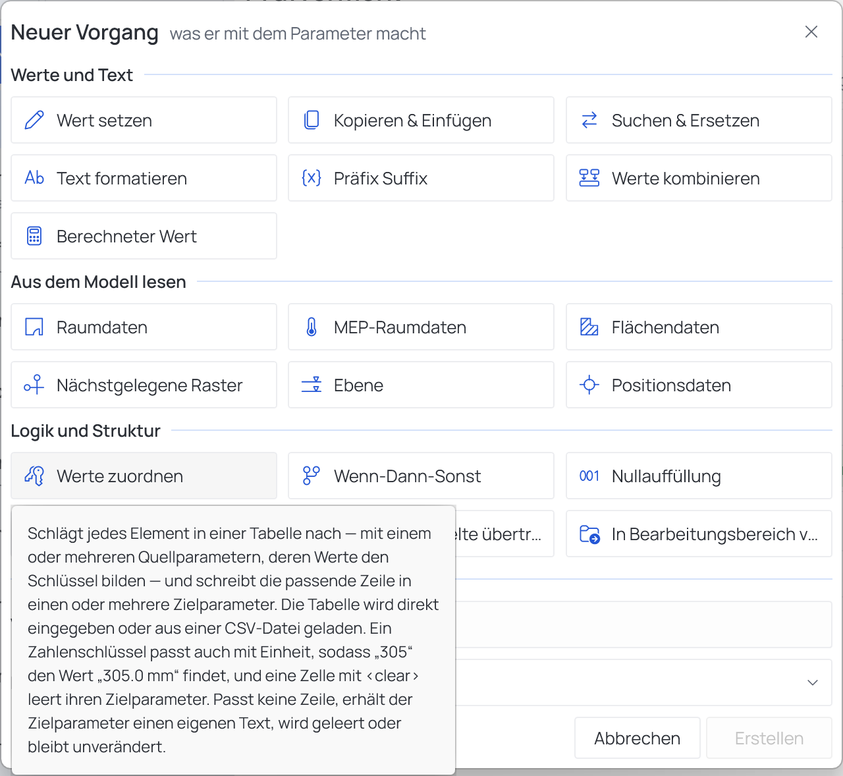Select the In Bearbeitungsbereich operation

coord(699,534)
